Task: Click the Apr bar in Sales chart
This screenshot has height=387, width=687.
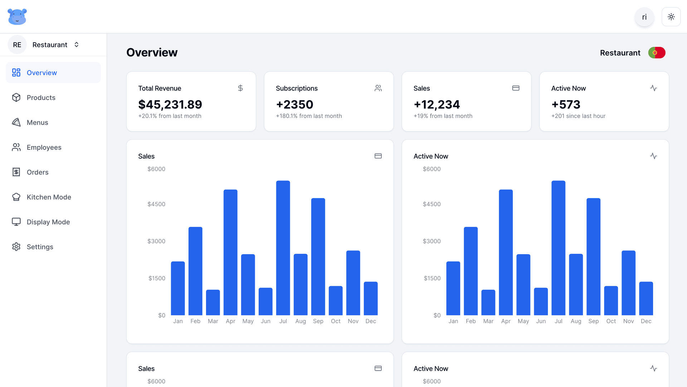Action: [x=230, y=252]
